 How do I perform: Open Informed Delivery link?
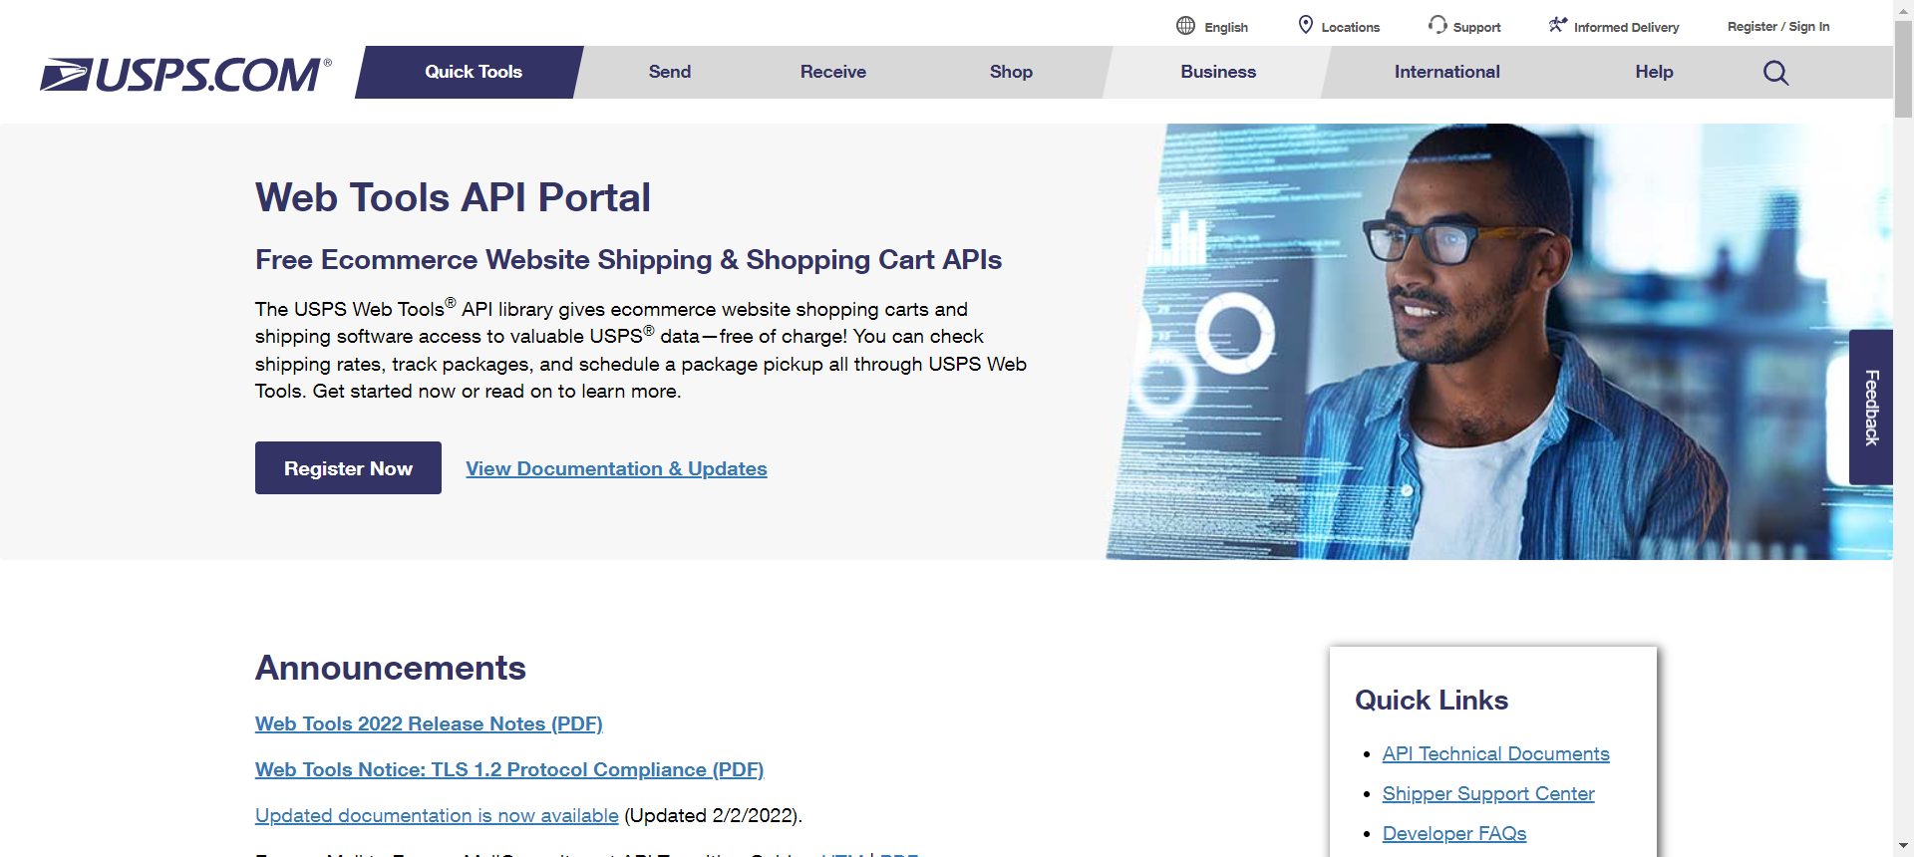(x=1626, y=27)
